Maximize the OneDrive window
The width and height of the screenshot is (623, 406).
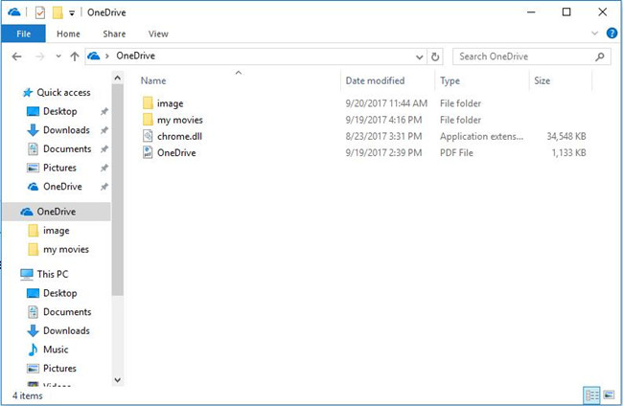(x=566, y=12)
